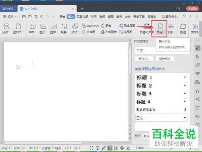The image size is (202, 152).
Task: Open the image library (图库)
Action: [x=54, y=28]
